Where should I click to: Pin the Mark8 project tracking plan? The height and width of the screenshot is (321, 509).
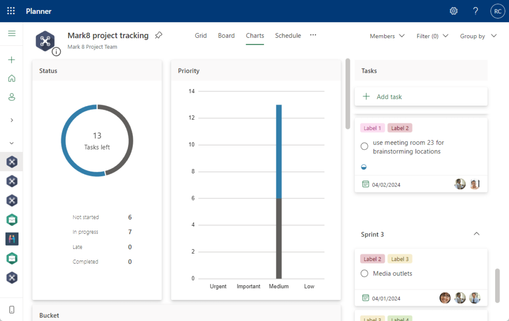coord(159,35)
